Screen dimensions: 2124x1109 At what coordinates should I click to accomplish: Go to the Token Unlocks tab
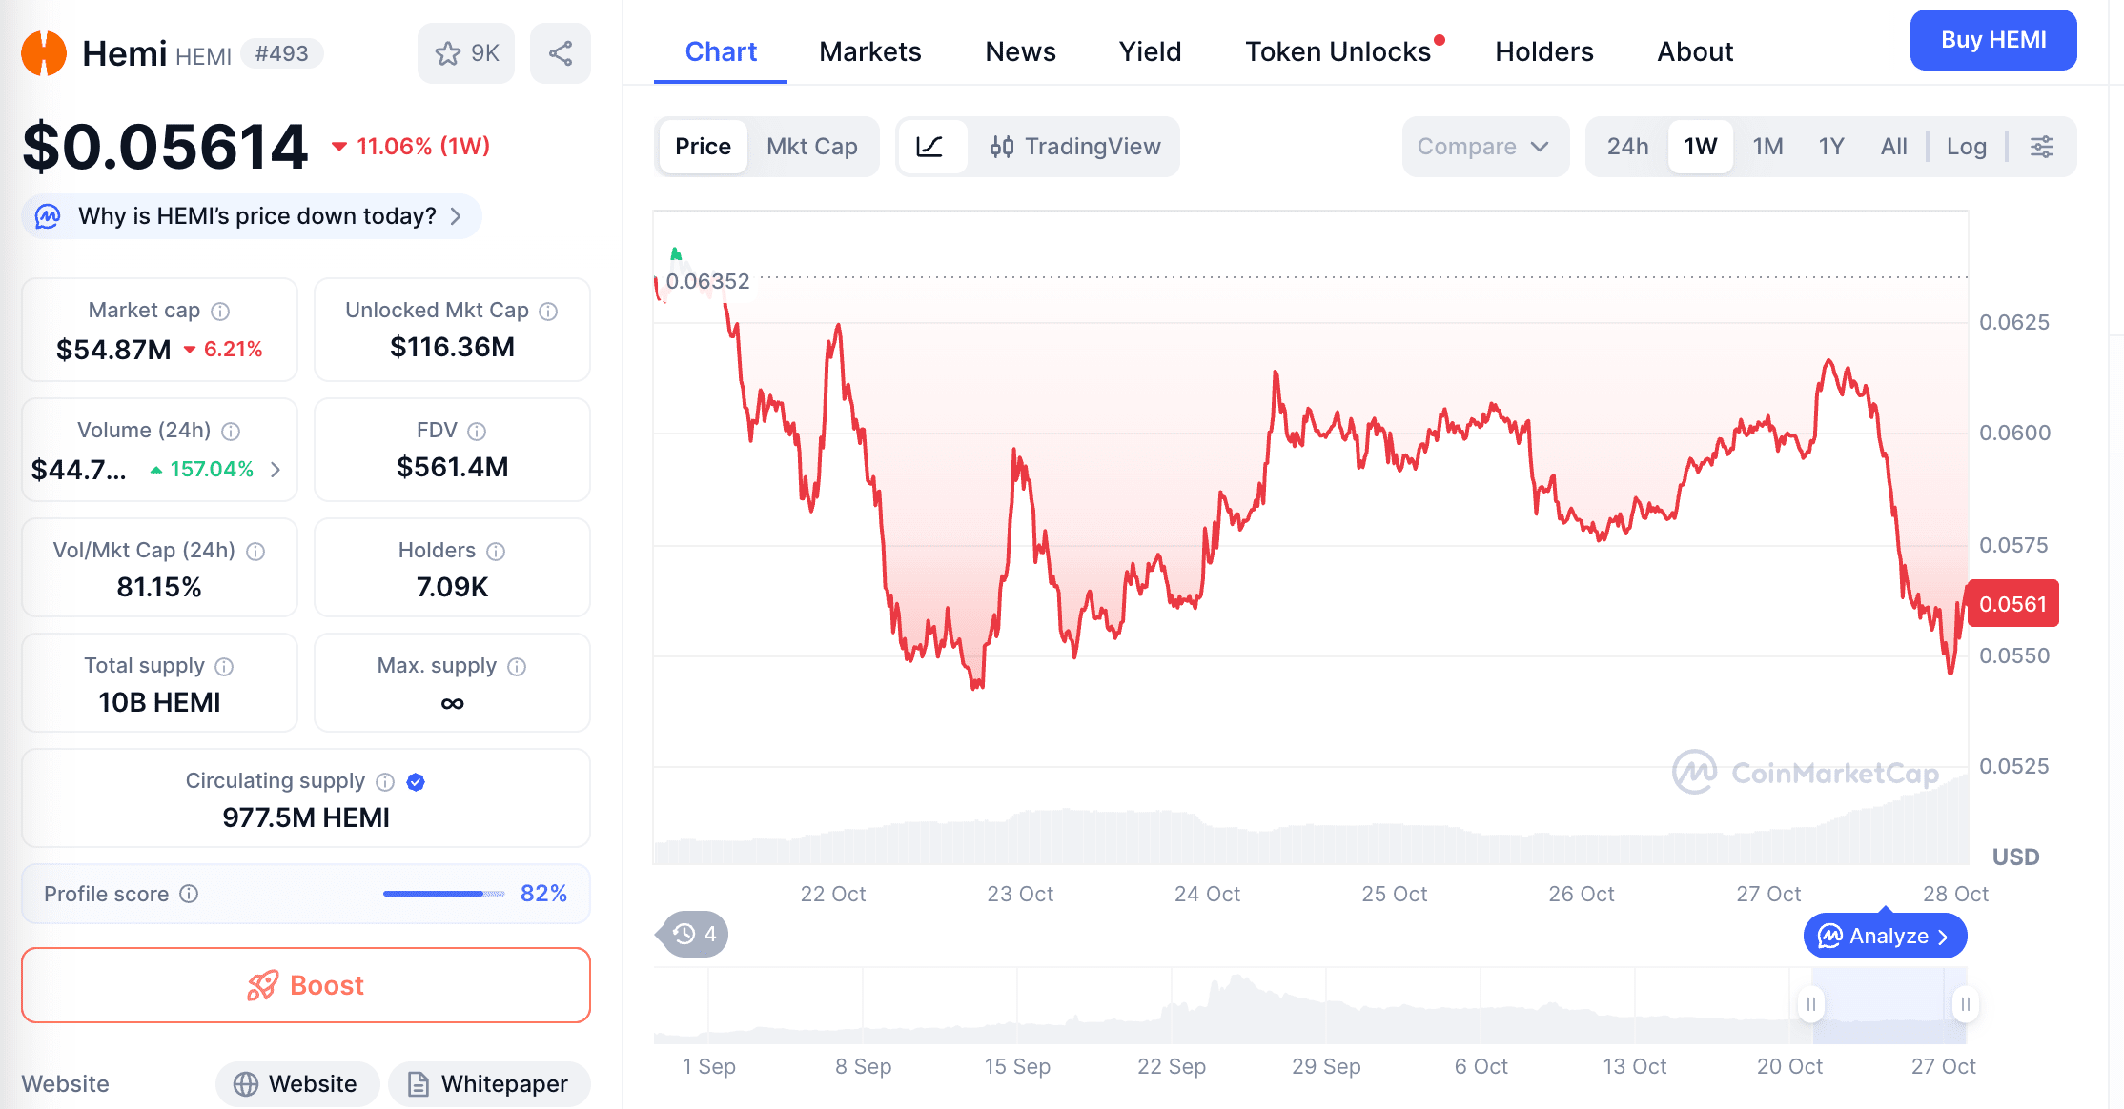coord(1338,51)
